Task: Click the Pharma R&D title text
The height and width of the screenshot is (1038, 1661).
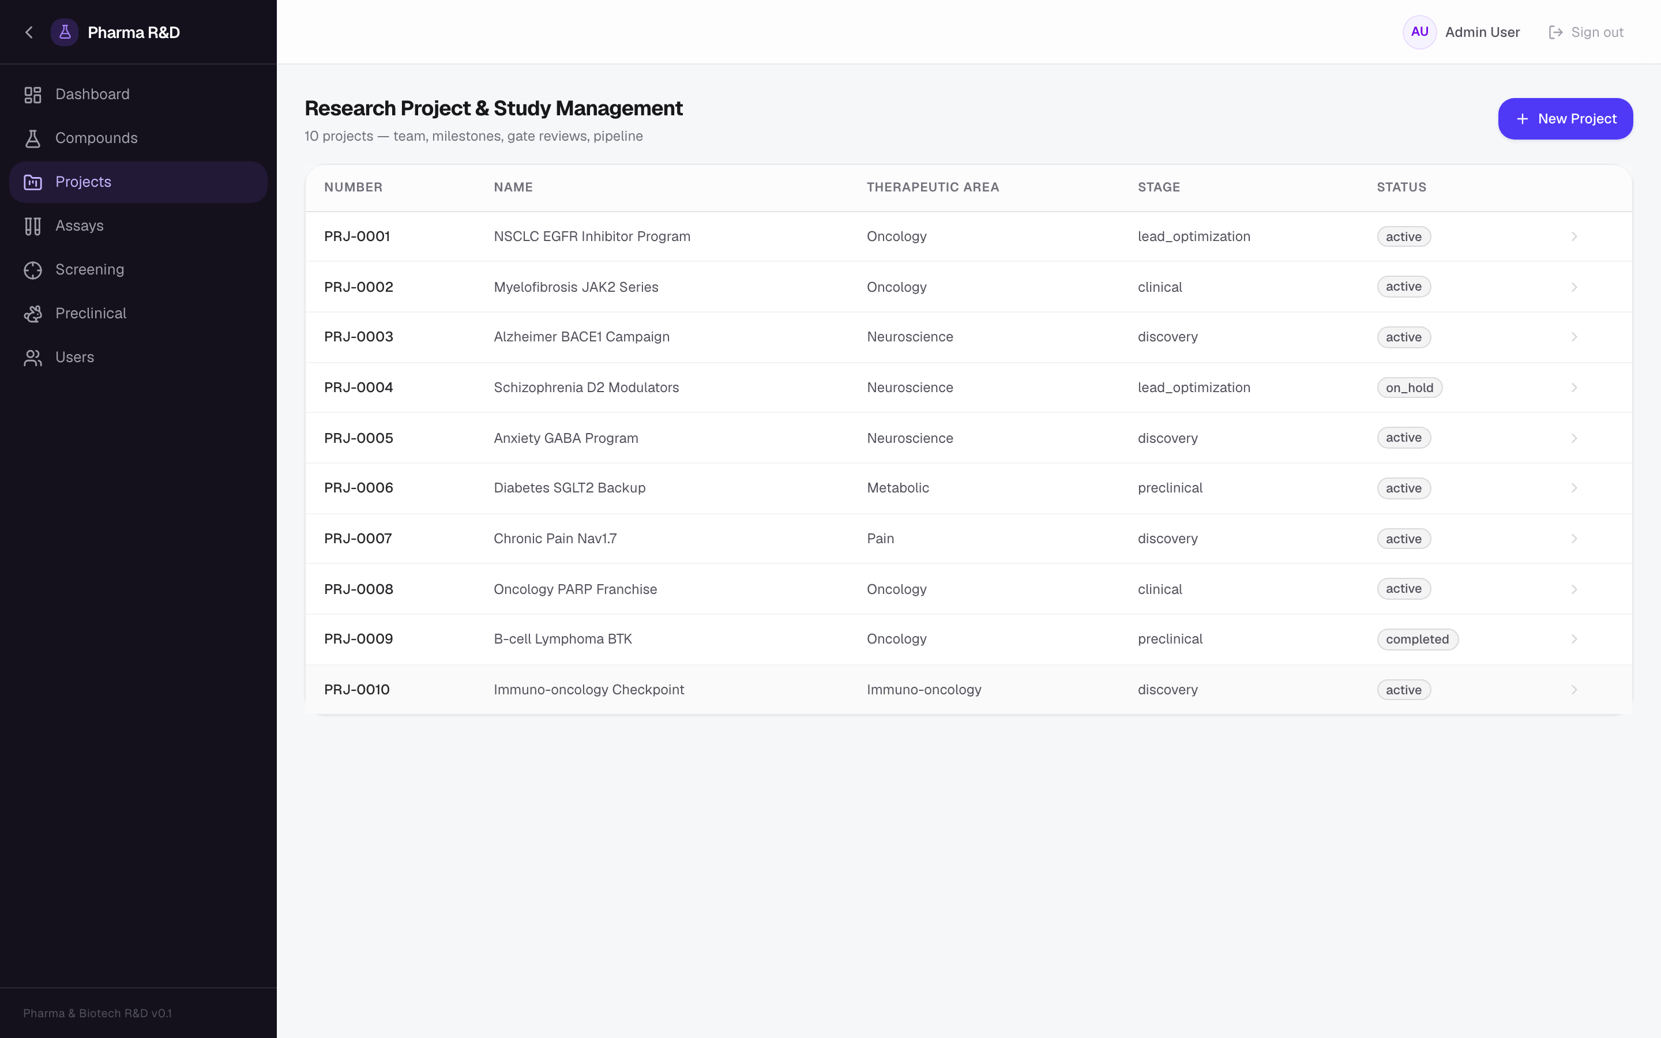Action: (134, 32)
